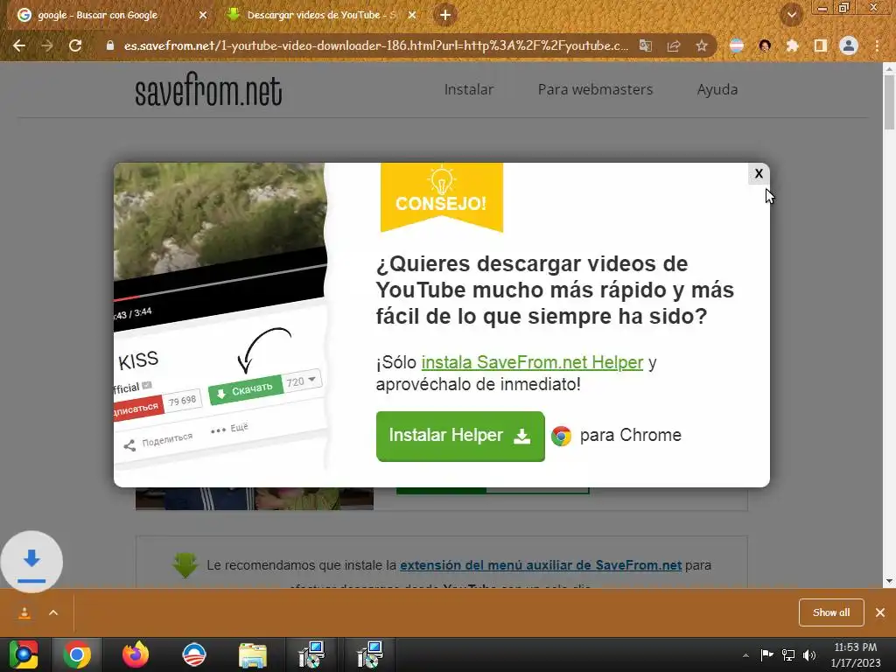Open the Extensions puzzle icon
Screen dimensions: 896x672
click(792, 45)
